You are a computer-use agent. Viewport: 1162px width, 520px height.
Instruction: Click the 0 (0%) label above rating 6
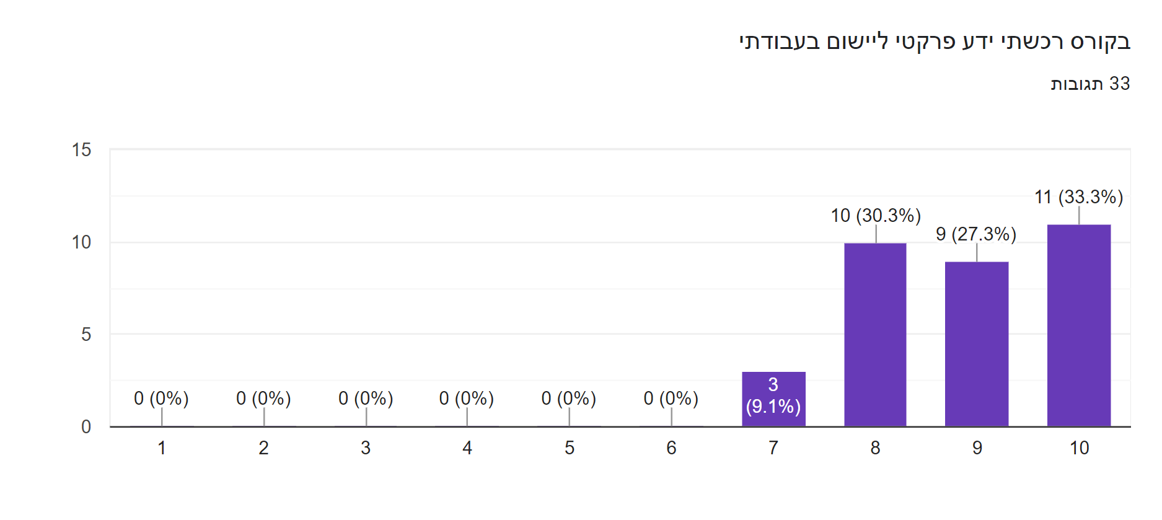[x=671, y=398]
